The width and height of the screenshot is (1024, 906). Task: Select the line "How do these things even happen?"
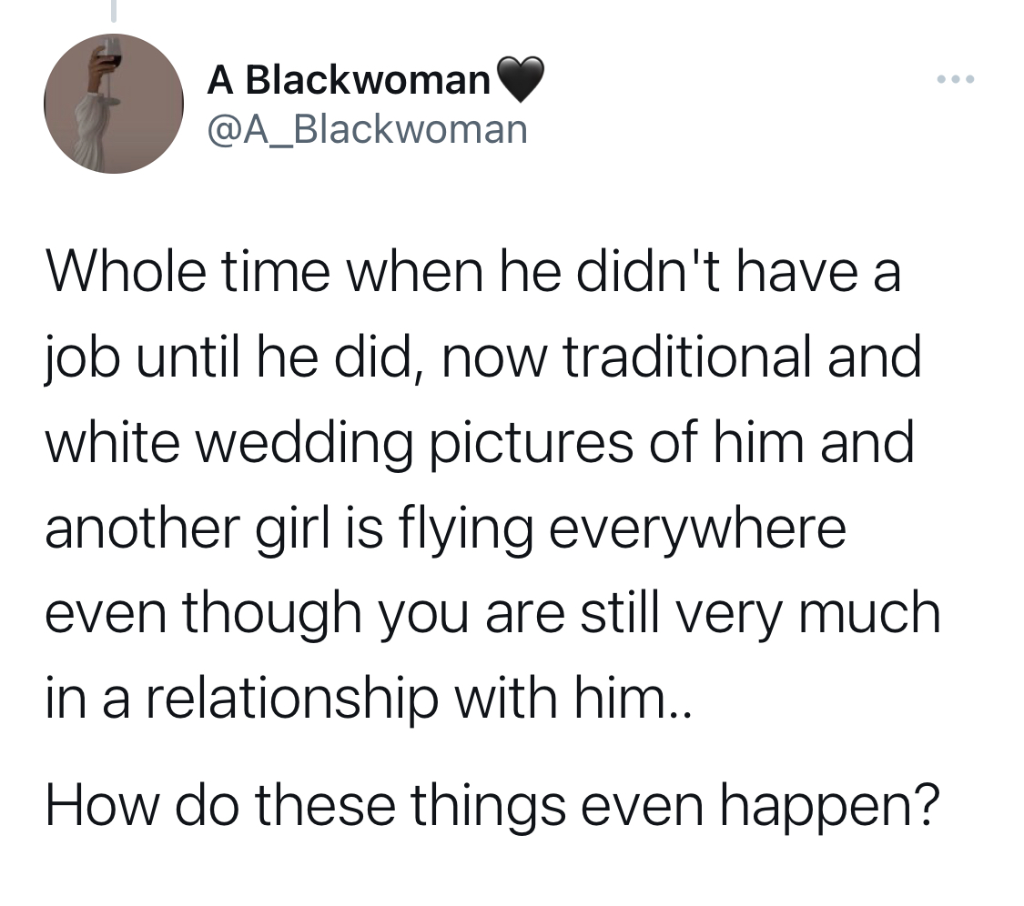(492, 805)
